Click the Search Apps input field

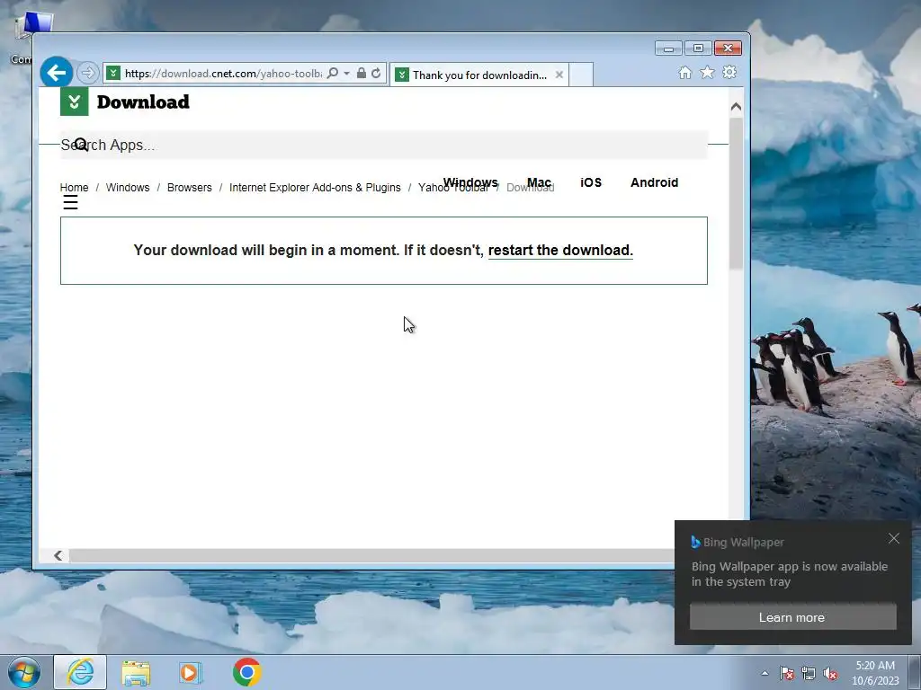tap(384, 145)
